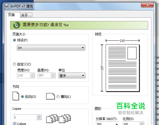The width and height of the screenshot is (159, 125).
Task: Select the 自定义(C) radio button
Action: (14, 64)
